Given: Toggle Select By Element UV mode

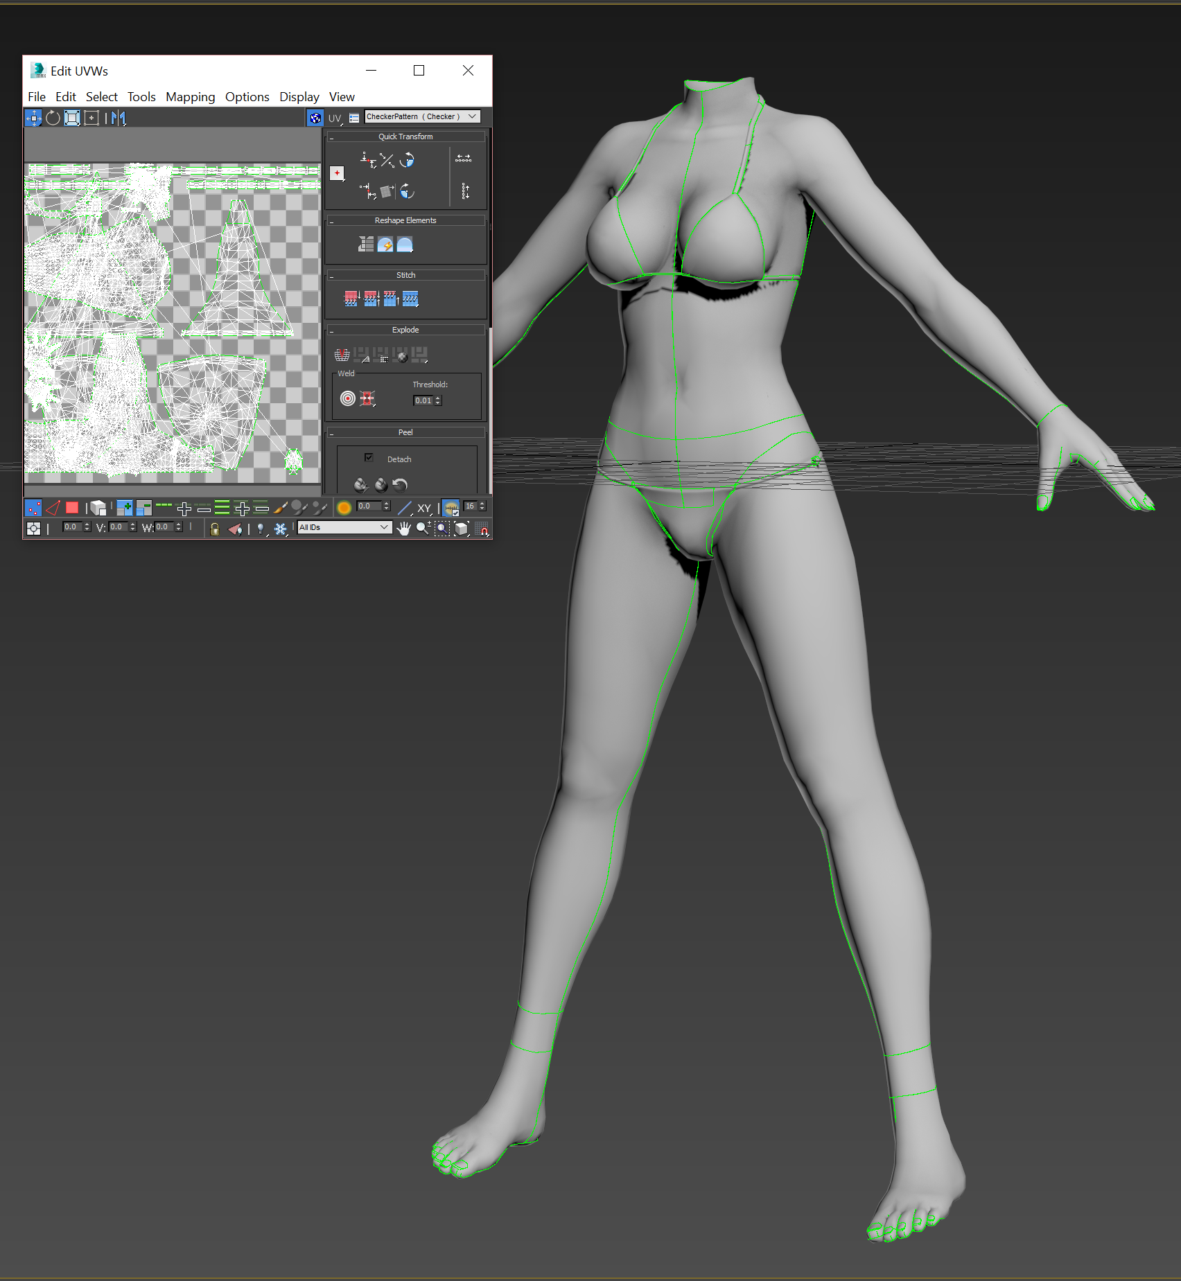Looking at the screenshot, I should tap(98, 508).
